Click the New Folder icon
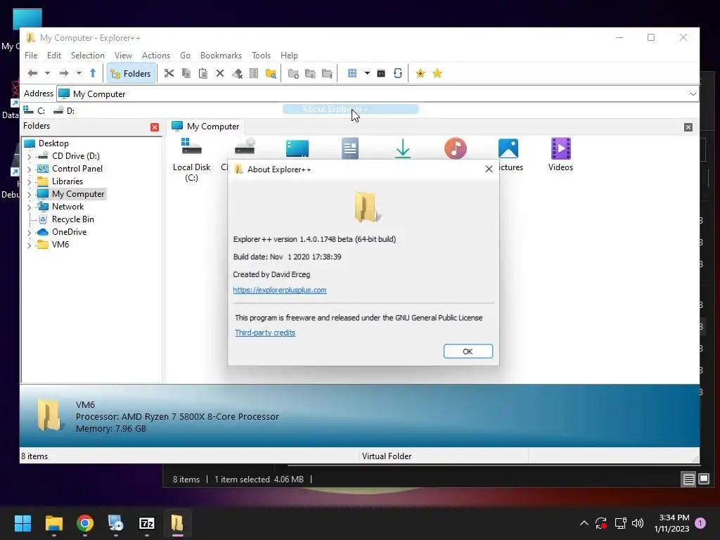The height and width of the screenshot is (540, 720). (x=293, y=73)
